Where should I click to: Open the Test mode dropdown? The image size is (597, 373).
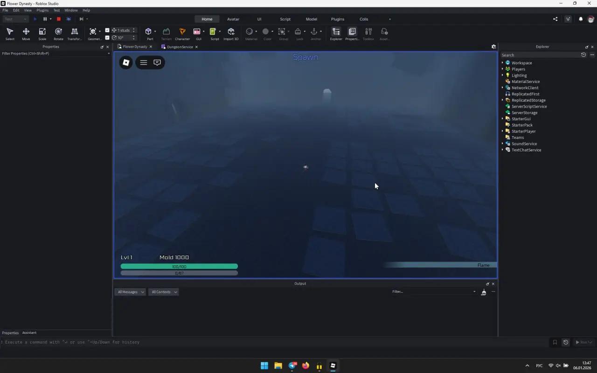(16, 19)
